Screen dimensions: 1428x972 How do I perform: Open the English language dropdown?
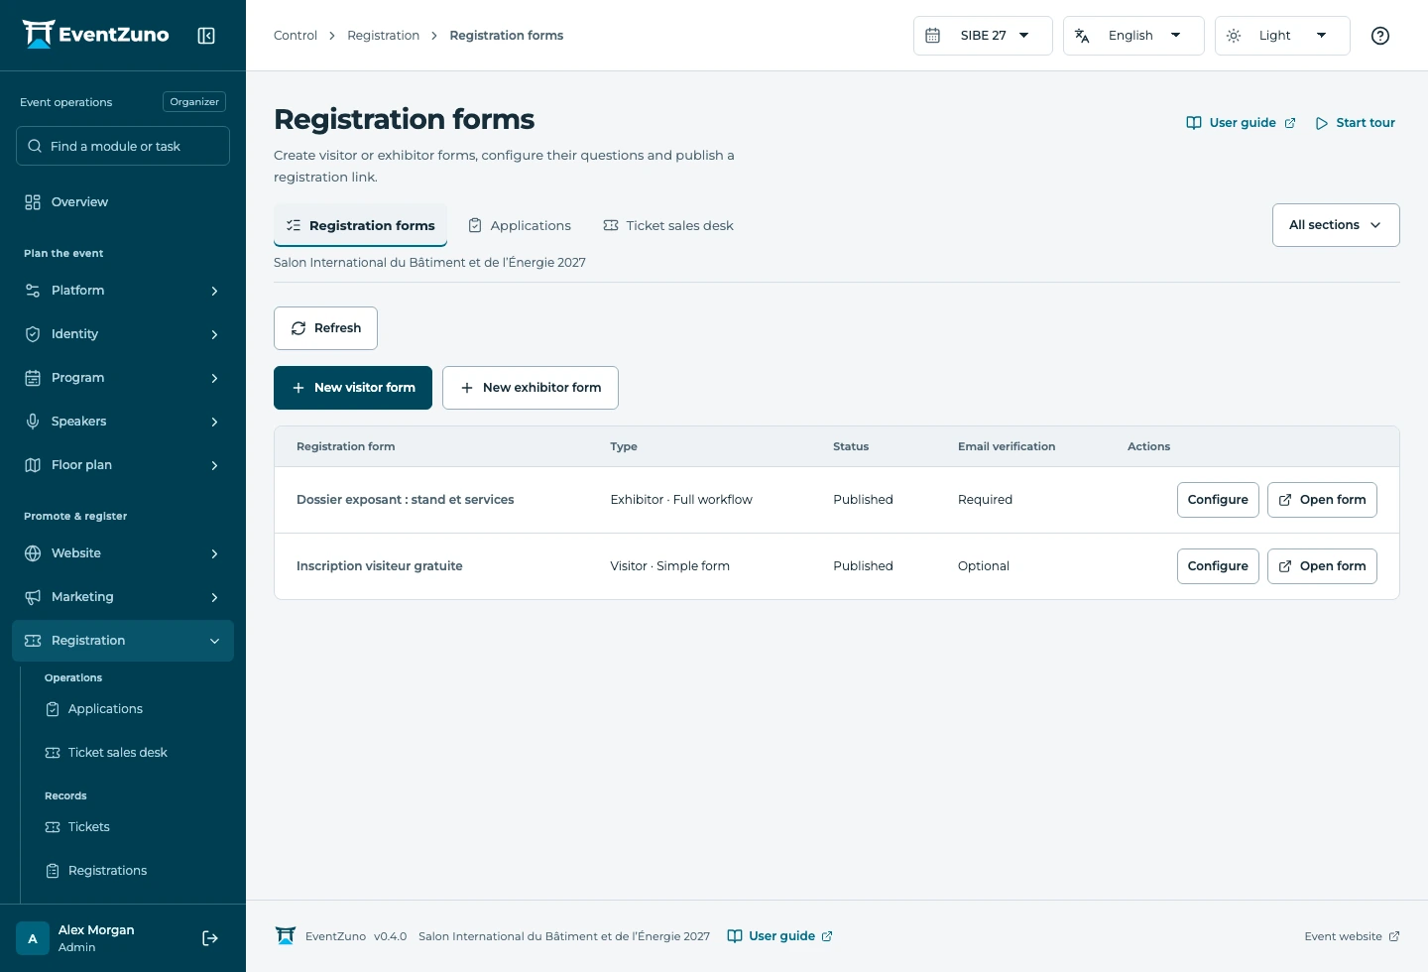pos(1133,36)
